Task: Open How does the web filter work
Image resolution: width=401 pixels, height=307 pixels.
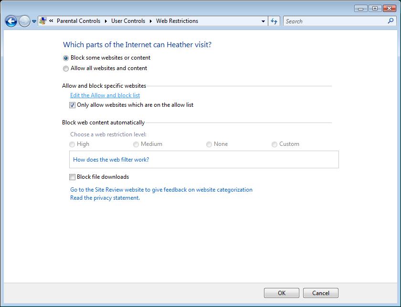Action: click(x=111, y=160)
